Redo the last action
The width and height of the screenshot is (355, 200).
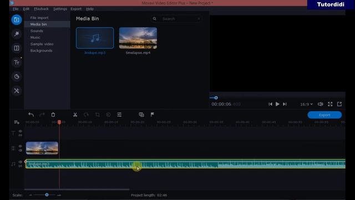42,115
